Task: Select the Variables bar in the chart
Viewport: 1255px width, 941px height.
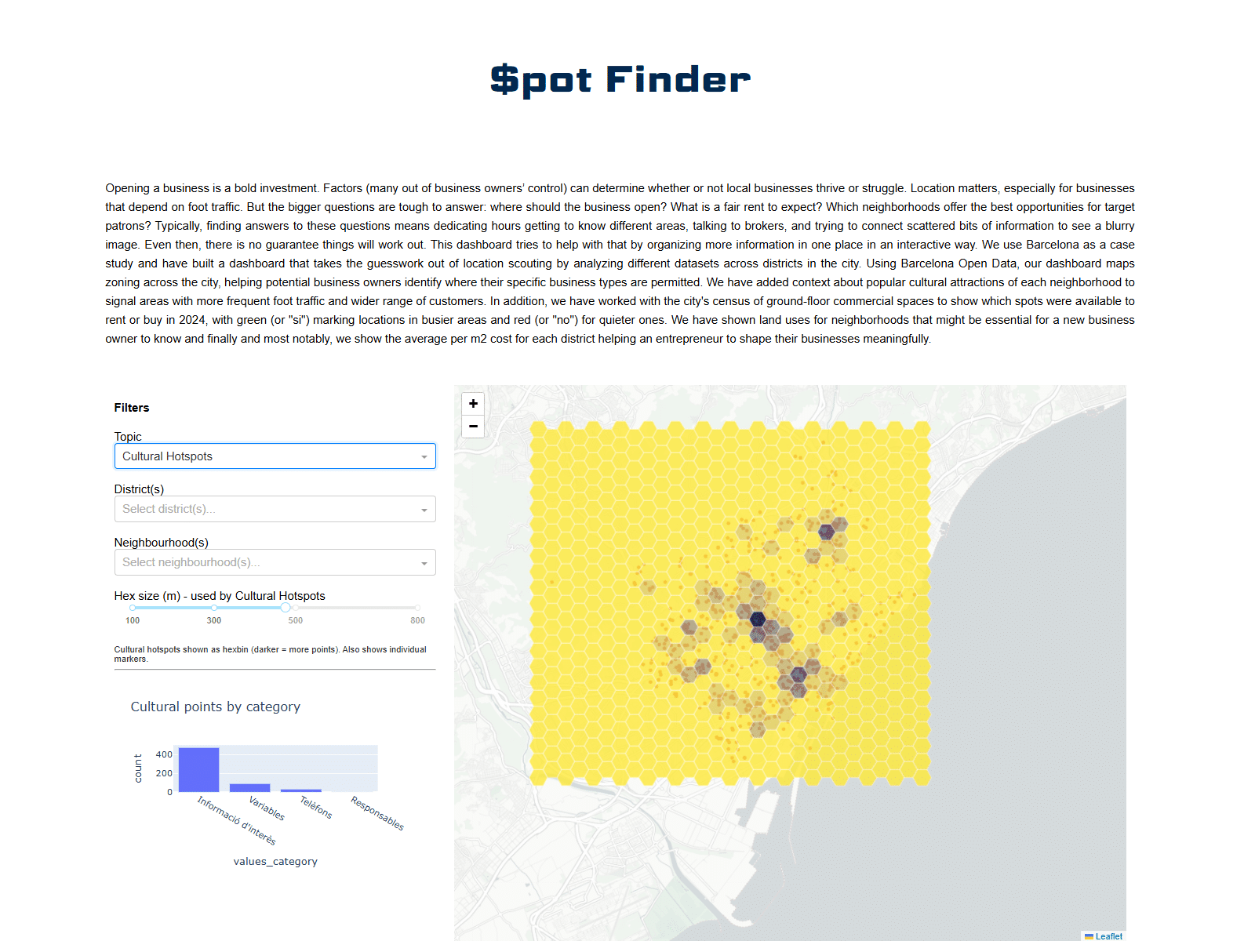Action: [249, 787]
